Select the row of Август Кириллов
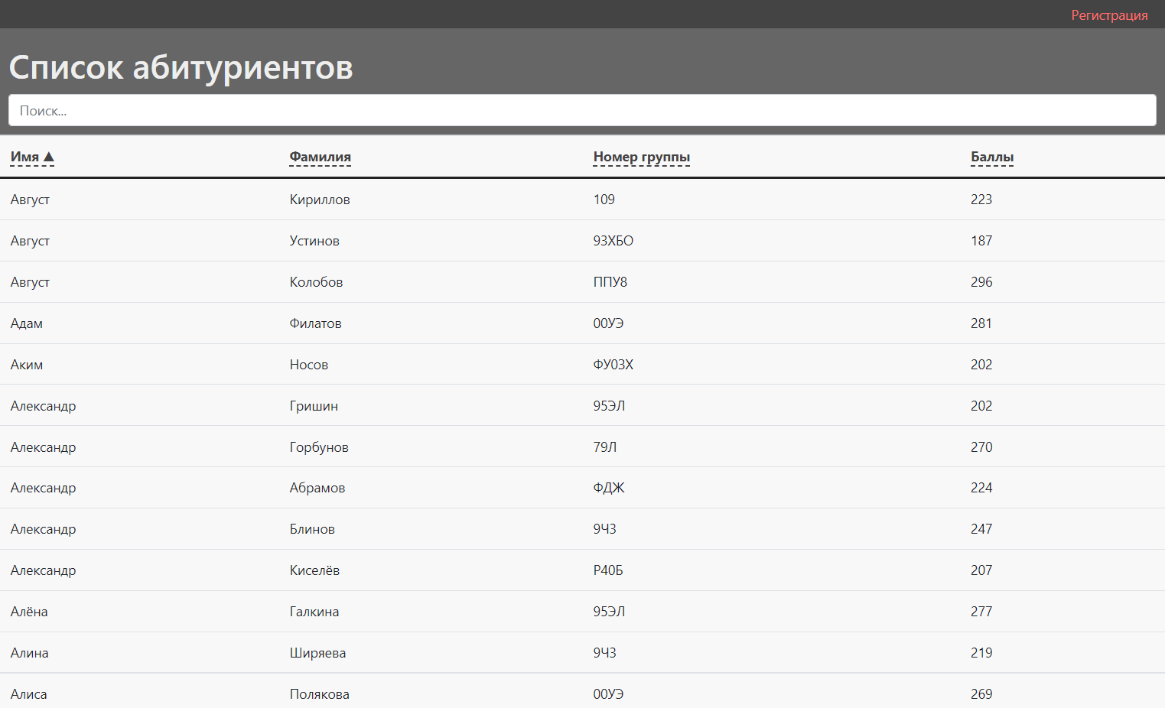The width and height of the screenshot is (1165, 708). (x=306, y=199)
